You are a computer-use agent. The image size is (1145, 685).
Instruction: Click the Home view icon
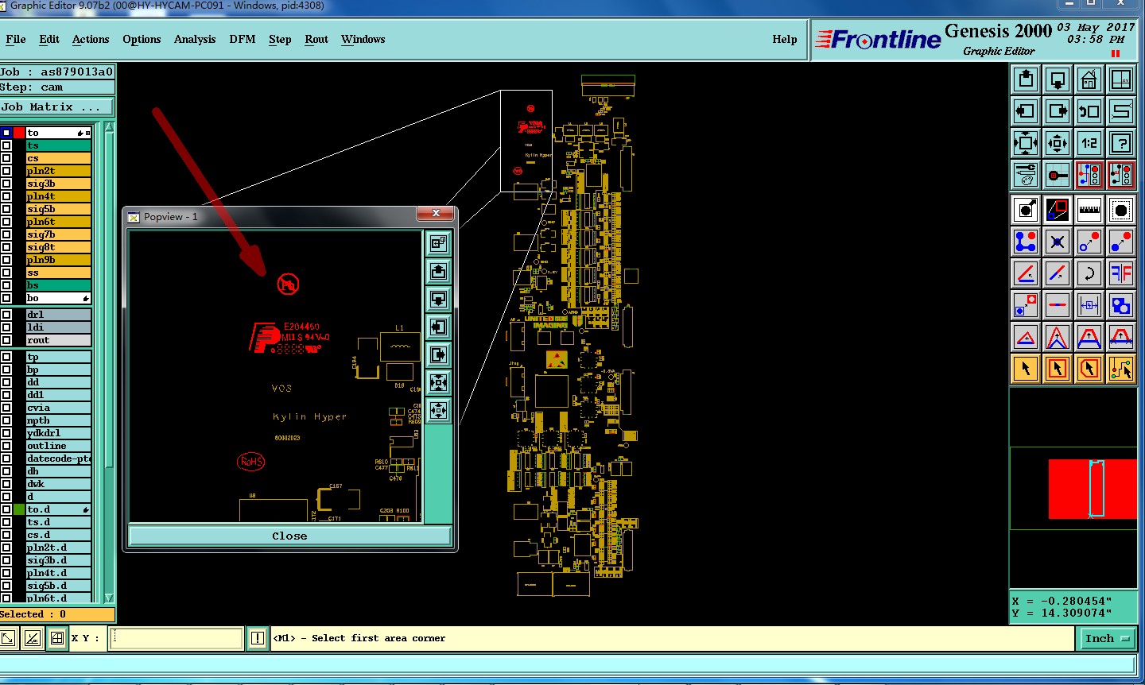(1089, 79)
